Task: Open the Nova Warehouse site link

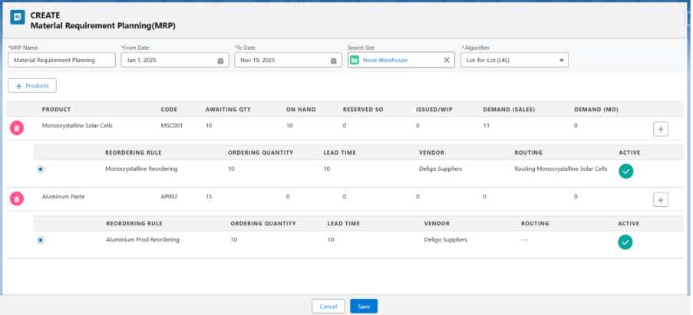Action: pyautogui.click(x=385, y=60)
